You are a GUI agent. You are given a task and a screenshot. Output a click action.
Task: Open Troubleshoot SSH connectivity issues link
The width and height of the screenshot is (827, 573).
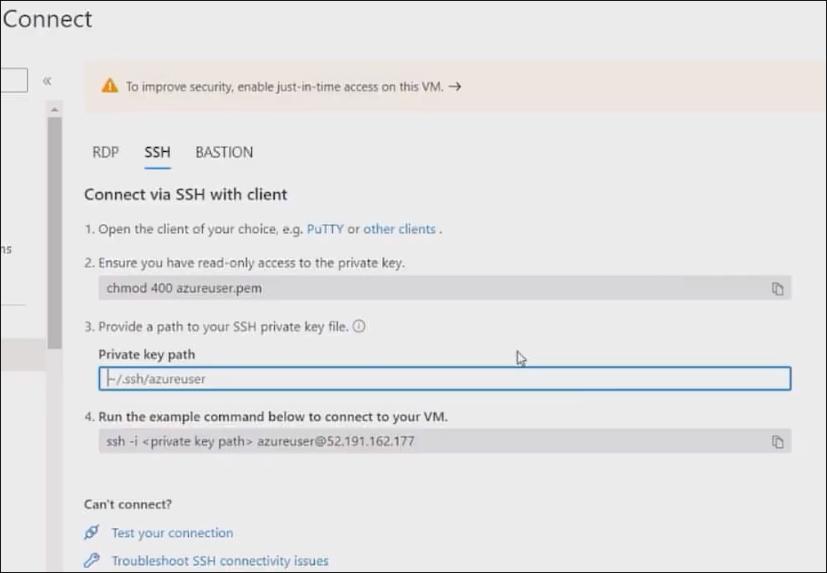[x=220, y=561]
